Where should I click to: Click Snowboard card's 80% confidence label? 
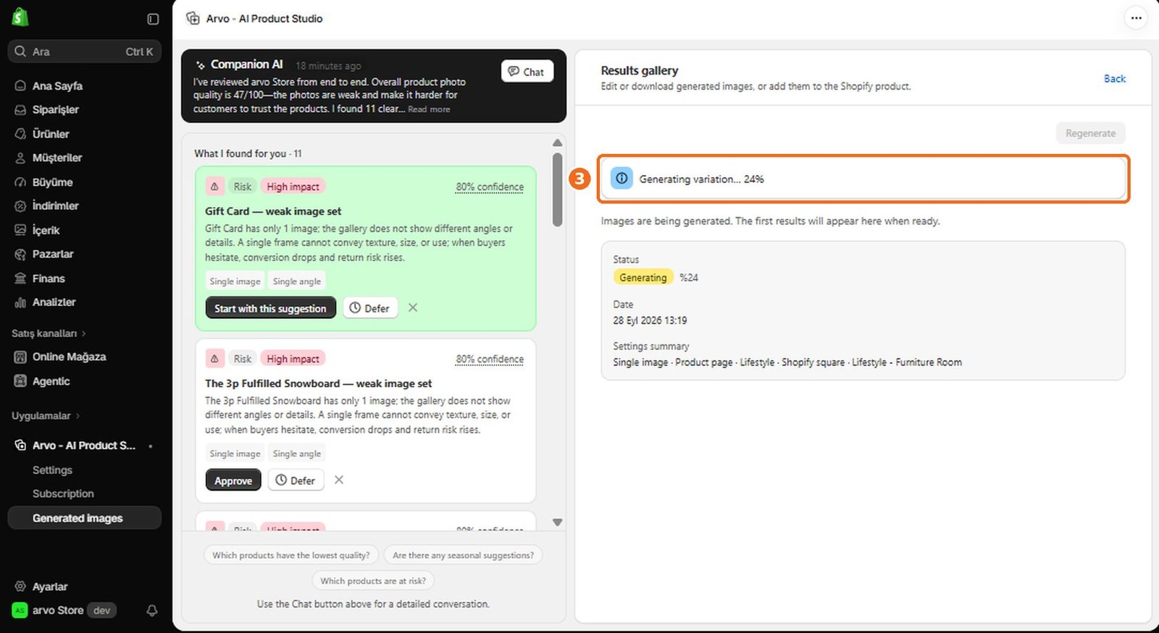(x=490, y=359)
